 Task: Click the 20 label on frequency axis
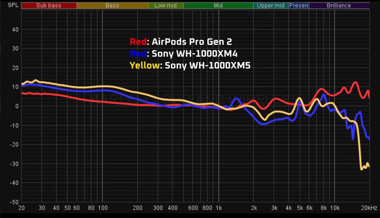pyautogui.click(x=21, y=208)
